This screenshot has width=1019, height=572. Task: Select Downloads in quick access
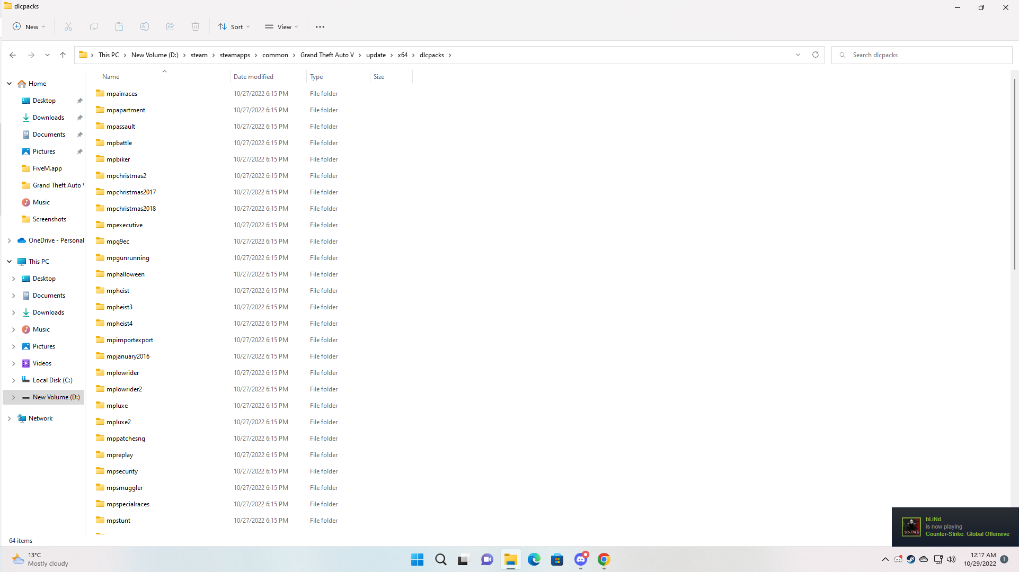coord(48,118)
